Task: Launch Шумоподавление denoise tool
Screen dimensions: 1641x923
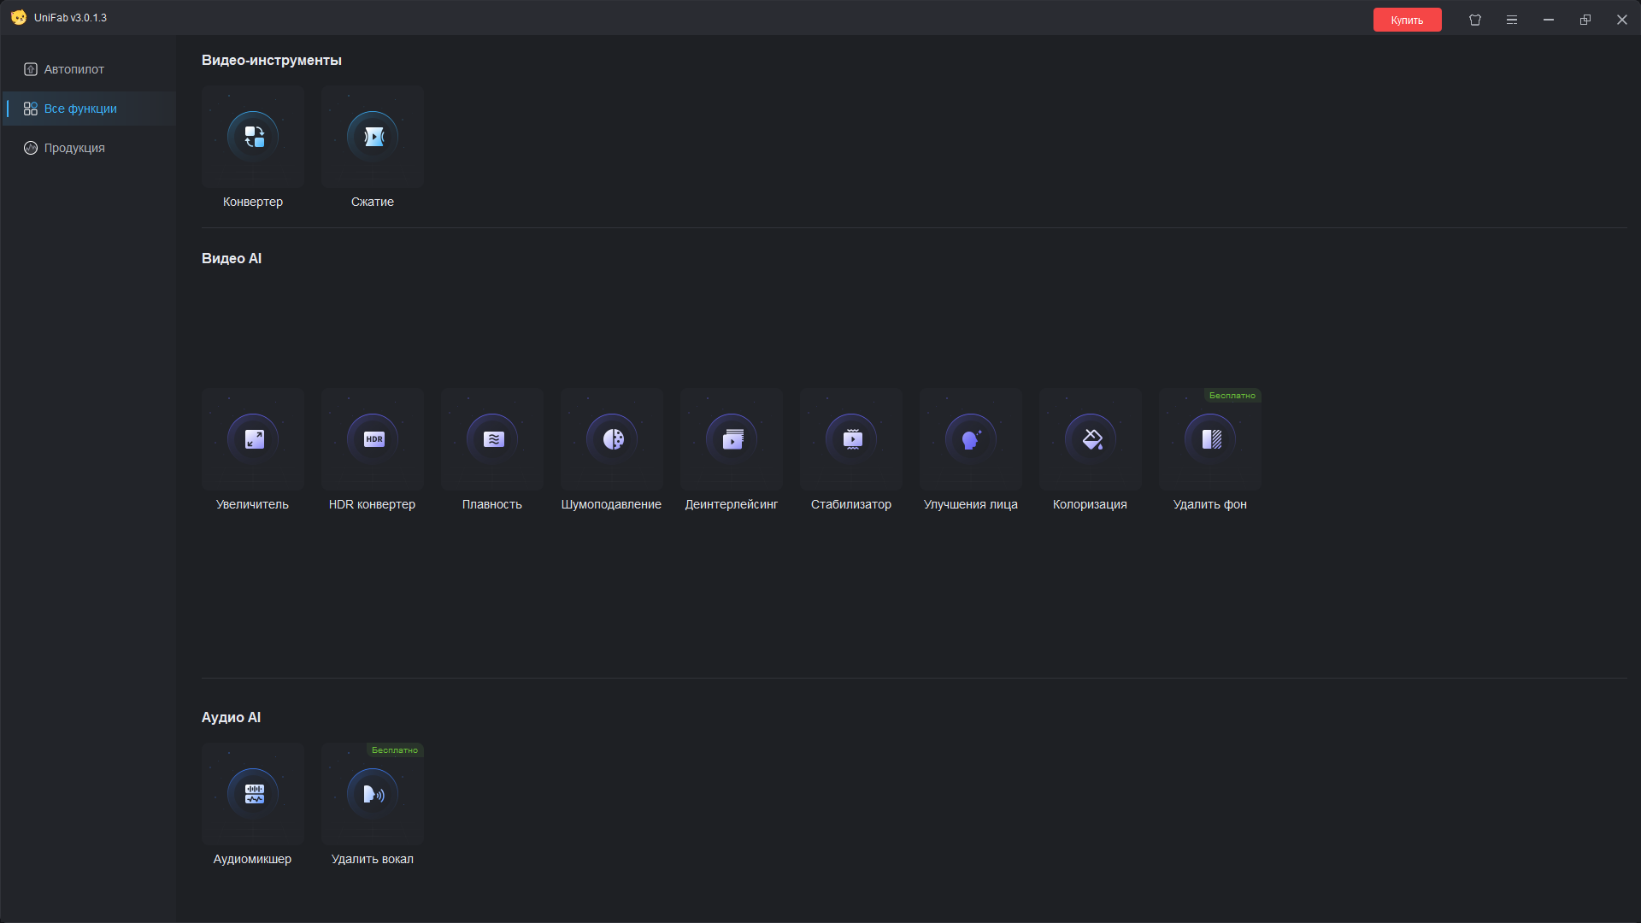Action: tap(612, 439)
